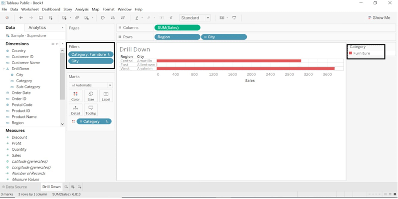Click the Amarillo sales bar

(229, 61)
